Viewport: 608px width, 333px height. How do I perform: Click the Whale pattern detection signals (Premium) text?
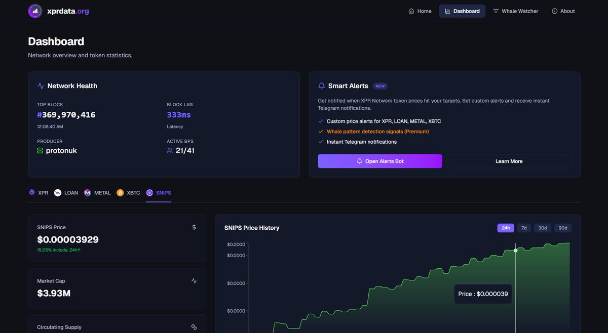[x=377, y=132]
